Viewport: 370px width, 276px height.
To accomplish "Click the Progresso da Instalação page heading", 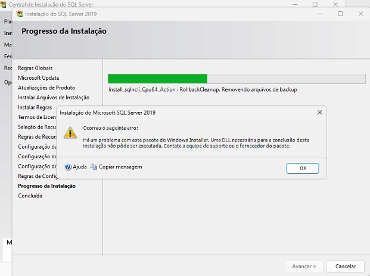I will (x=64, y=31).
